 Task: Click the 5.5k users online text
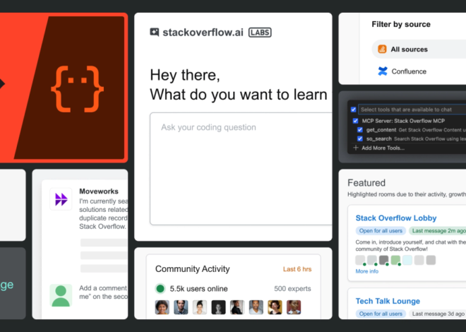pyautogui.click(x=199, y=289)
